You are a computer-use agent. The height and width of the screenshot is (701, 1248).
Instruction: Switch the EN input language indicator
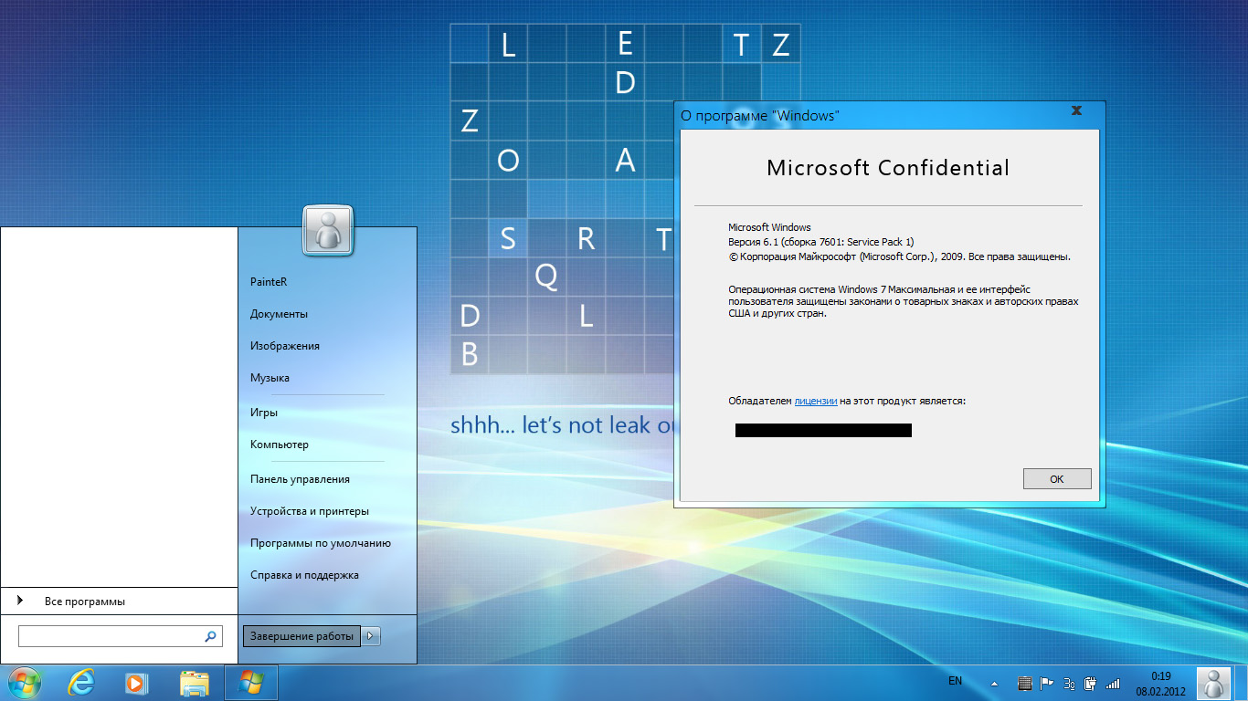pyautogui.click(x=955, y=681)
